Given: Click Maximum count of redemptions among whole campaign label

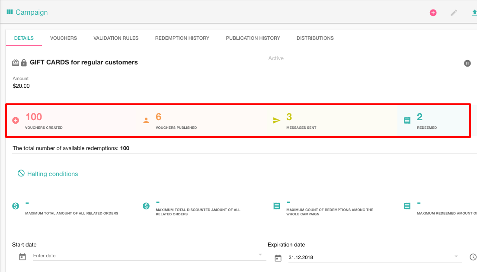Looking at the screenshot, I should pos(330,212).
